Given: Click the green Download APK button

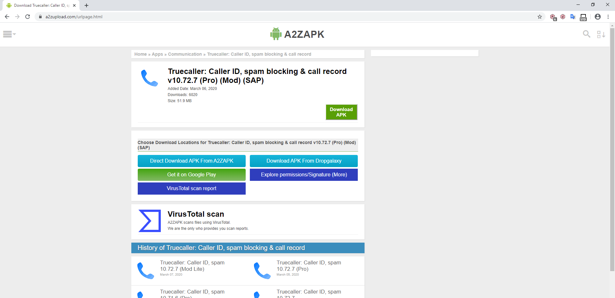Looking at the screenshot, I should 341,112.
